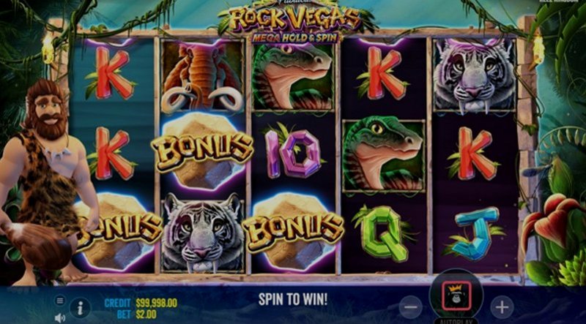Open the game info 'i' button
This screenshot has height=324, width=586.
tap(80, 308)
